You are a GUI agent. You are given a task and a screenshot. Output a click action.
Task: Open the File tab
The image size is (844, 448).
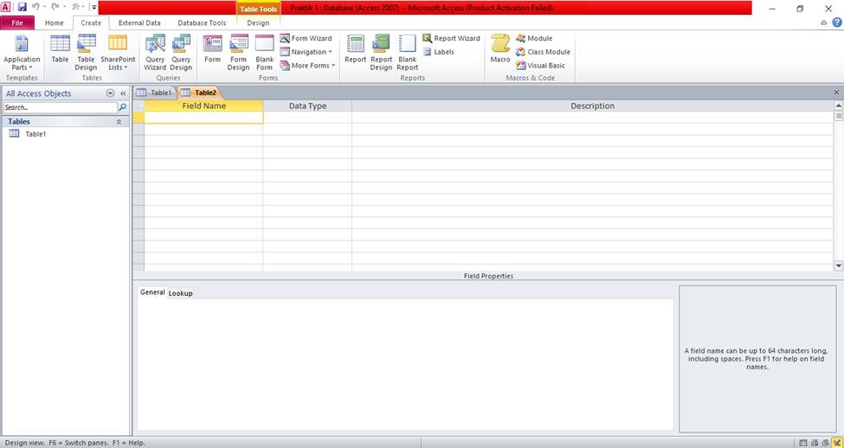pos(17,23)
